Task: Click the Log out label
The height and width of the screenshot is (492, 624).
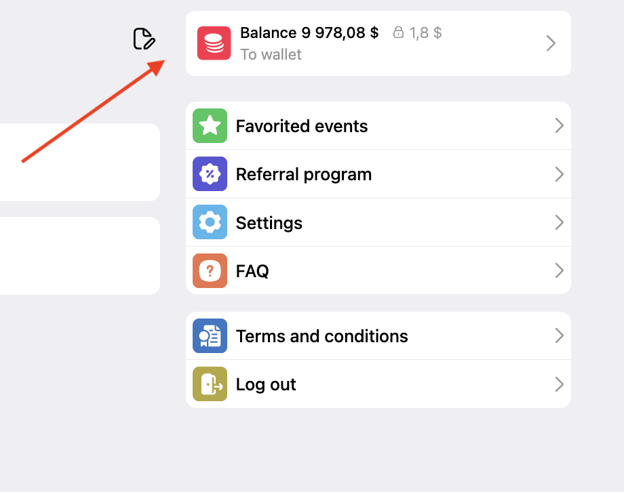Action: pos(266,384)
